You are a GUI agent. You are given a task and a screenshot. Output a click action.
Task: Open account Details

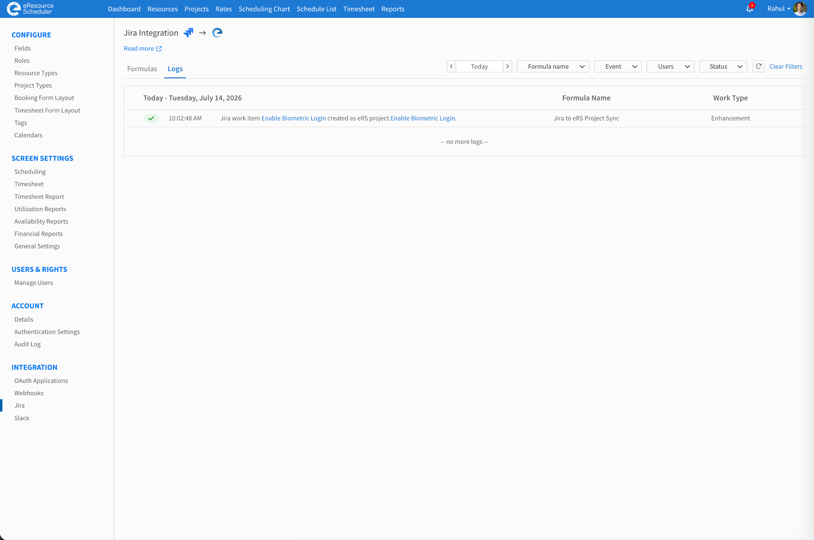click(x=24, y=319)
